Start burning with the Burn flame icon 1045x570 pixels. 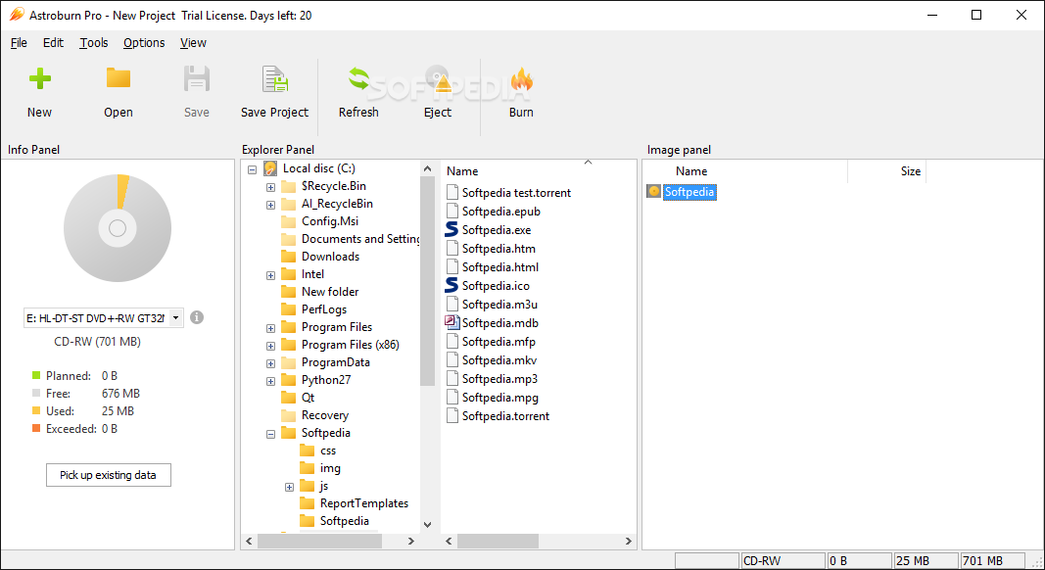point(521,78)
